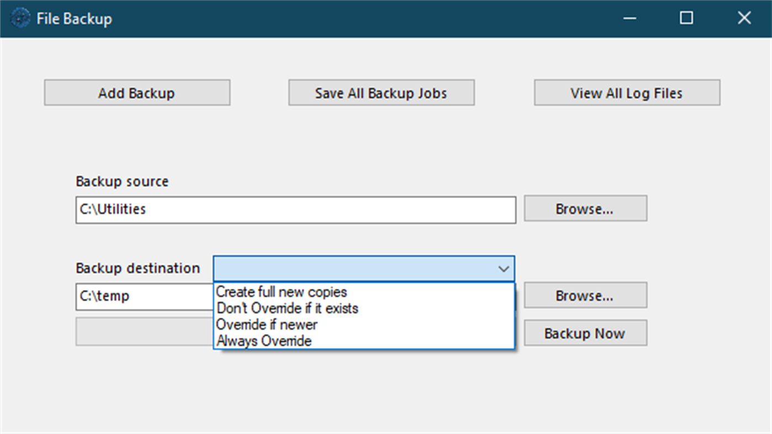Viewport: 772px width, 434px height.
Task: Click the Add Backup button
Action: click(136, 92)
